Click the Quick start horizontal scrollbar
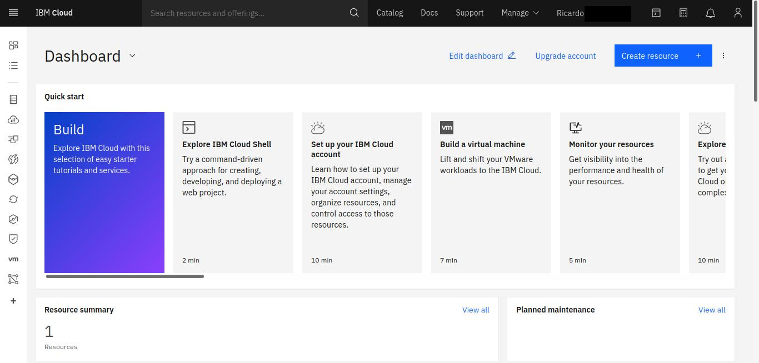The height and width of the screenshot is (363, 759). point(125,276)
